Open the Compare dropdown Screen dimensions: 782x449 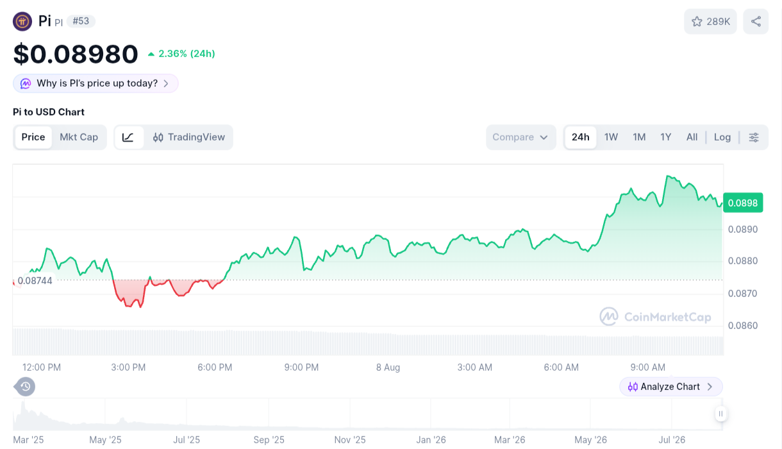click(521, 137)
